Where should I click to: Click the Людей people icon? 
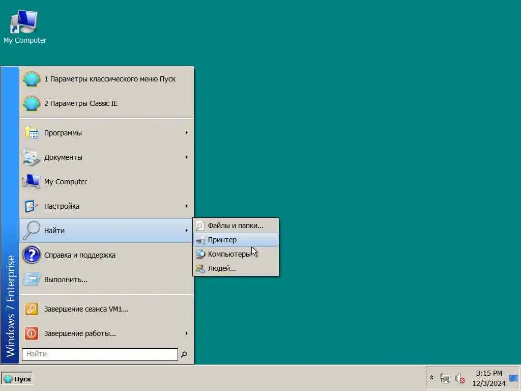pyautogui.click(x=200, y=269)
